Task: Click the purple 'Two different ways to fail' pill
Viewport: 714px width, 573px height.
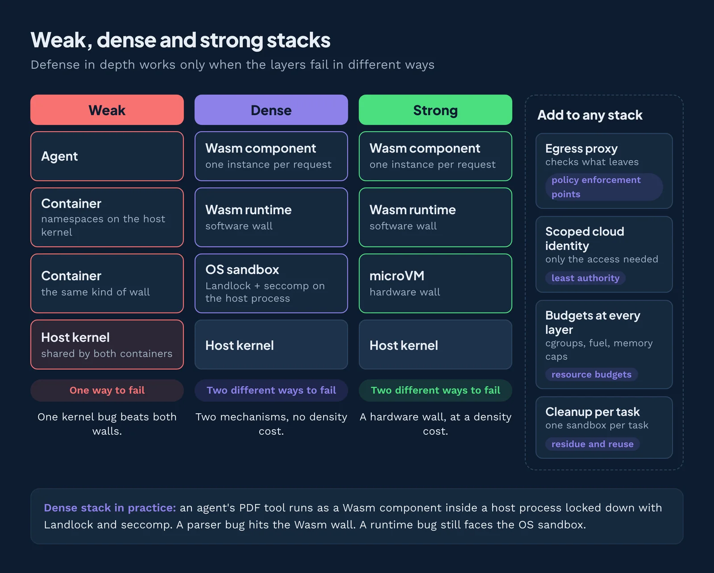Action: (x=271, y=390)
